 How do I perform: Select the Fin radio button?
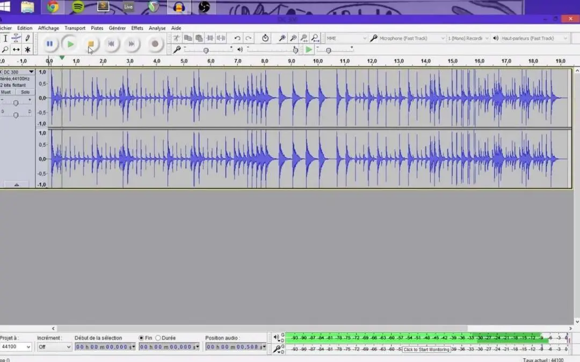point(142,338)
